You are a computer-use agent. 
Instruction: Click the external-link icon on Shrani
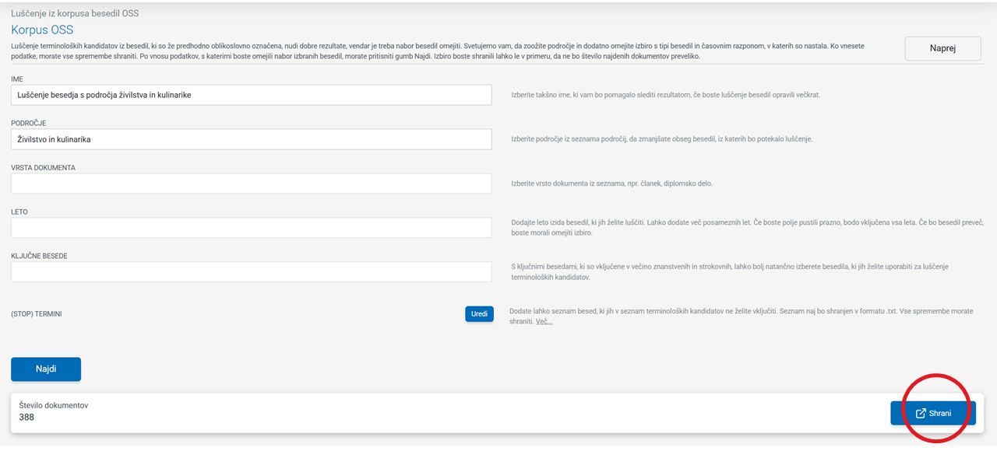[921, 414]
